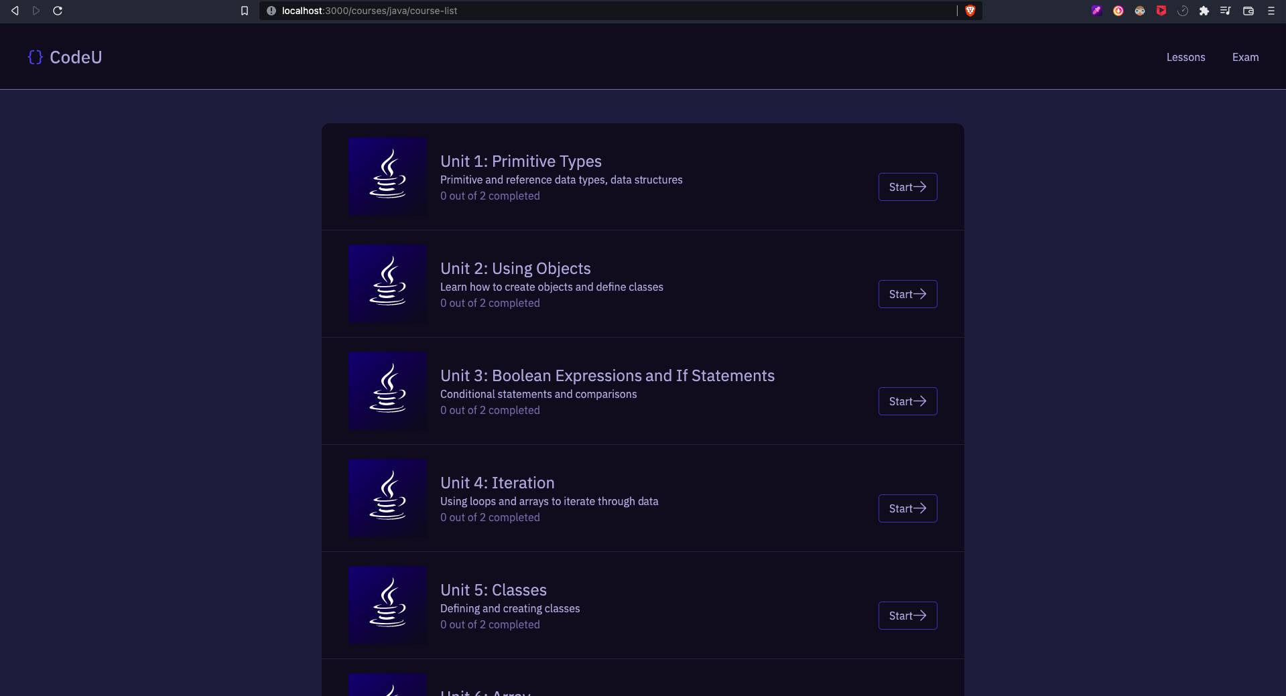
Task: Click the title "Unit 1: Primitive Types"
Action: tap(521, 161)
